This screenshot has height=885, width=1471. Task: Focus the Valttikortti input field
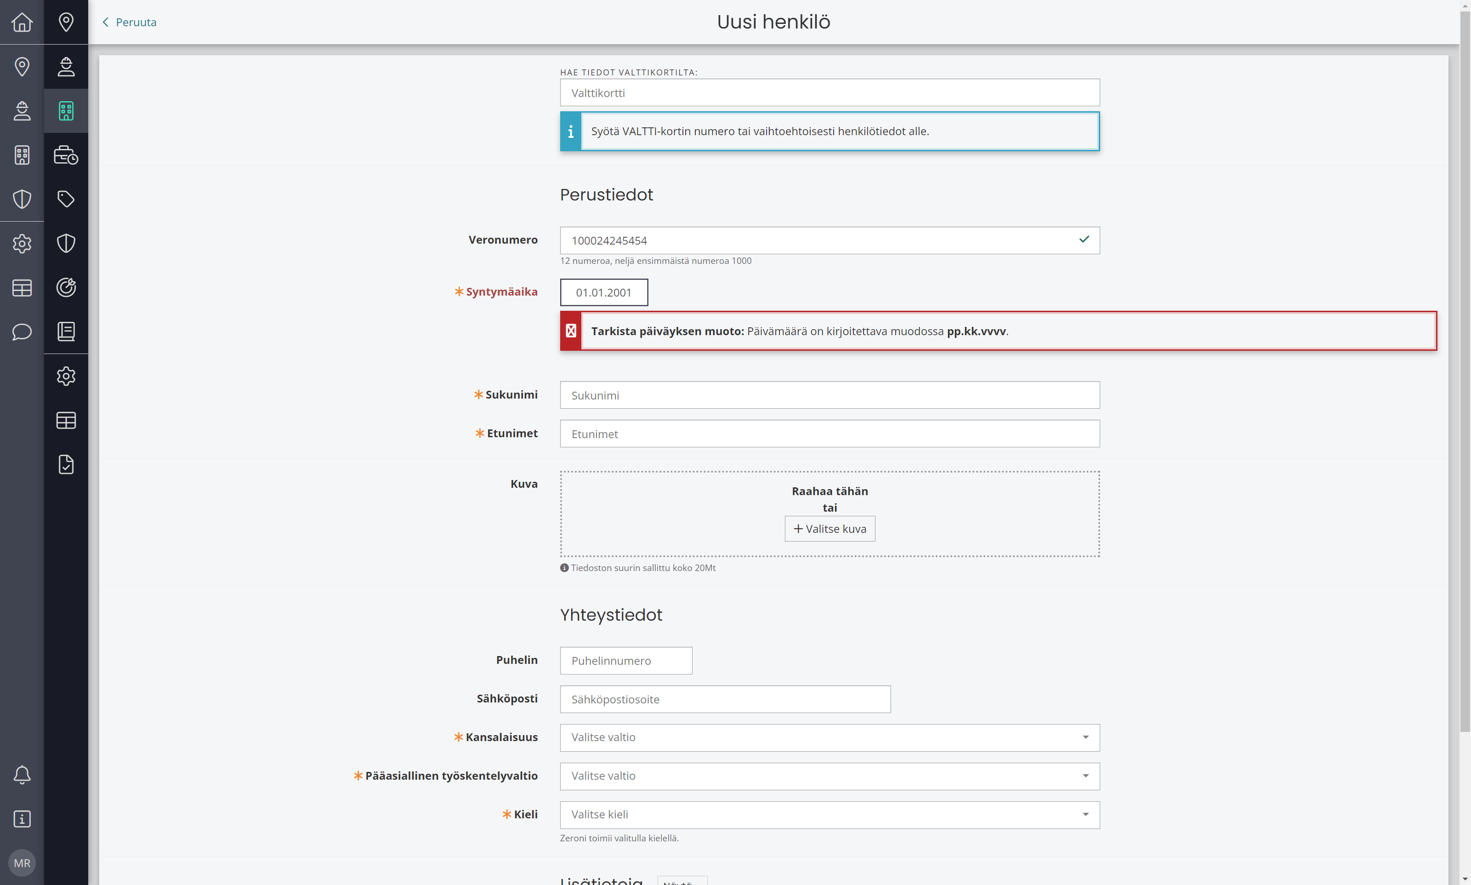coord(829,92)
